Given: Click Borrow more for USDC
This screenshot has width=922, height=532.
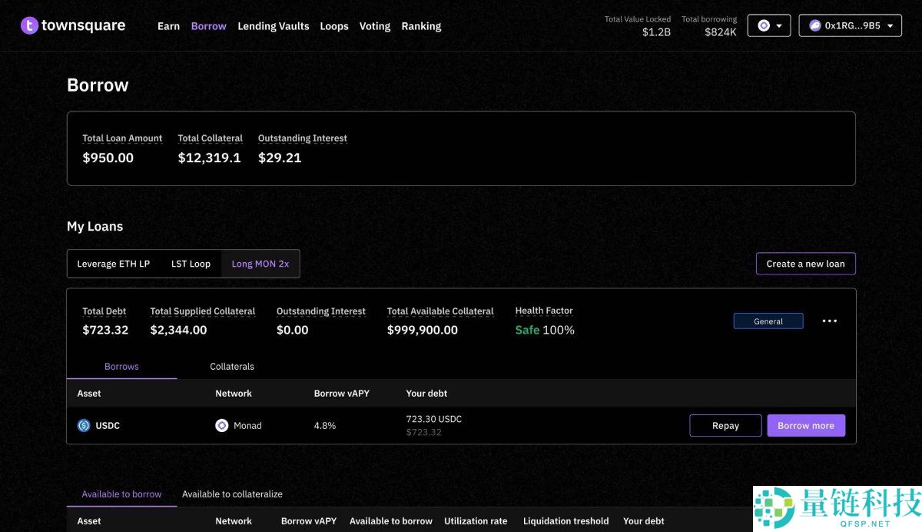Looking at the screenshot, I should pos(805,426).
